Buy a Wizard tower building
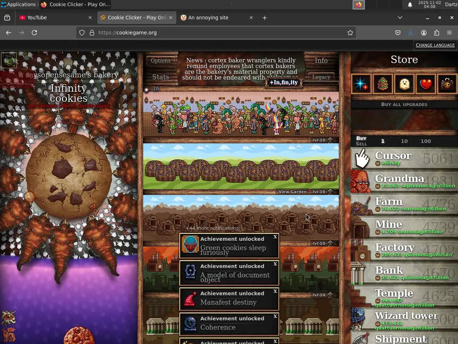458x344 pixels. (x=404, y=319)
